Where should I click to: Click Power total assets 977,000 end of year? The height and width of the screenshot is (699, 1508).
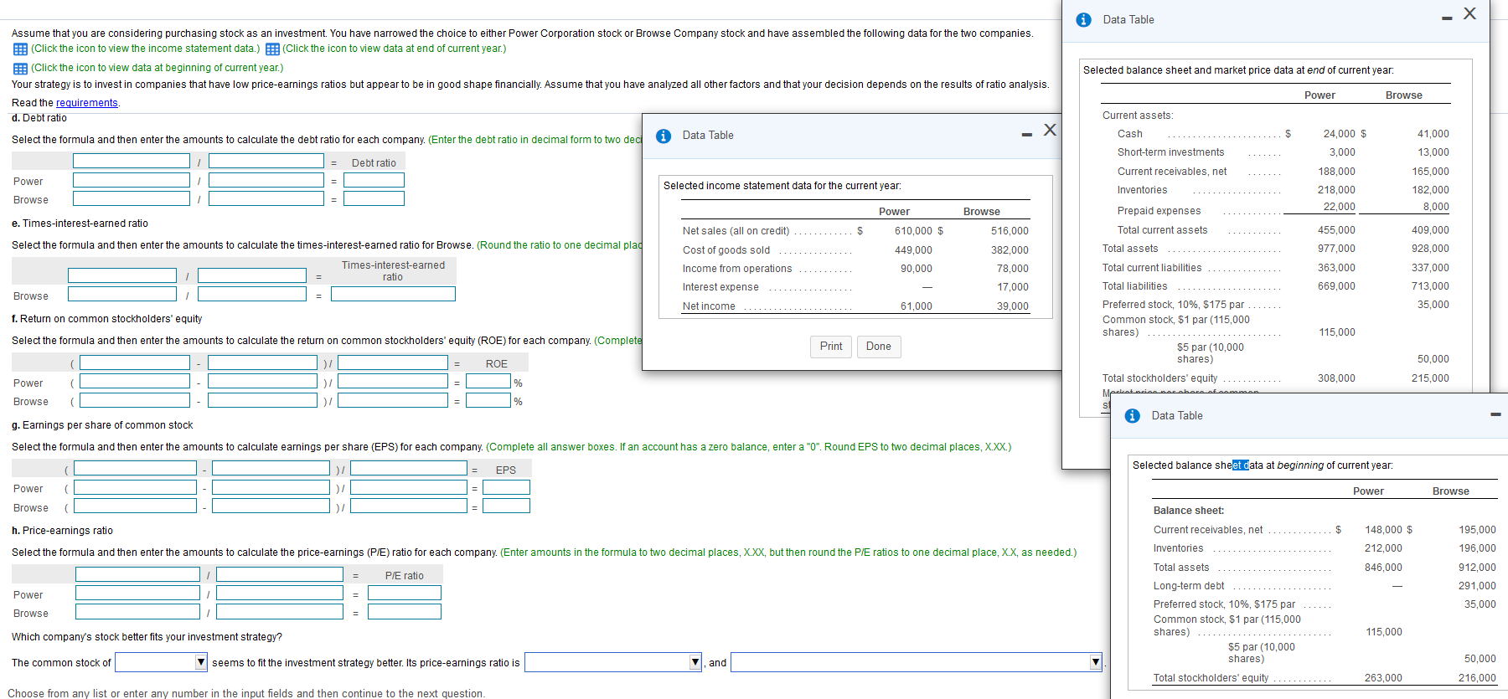[1336, 249]
